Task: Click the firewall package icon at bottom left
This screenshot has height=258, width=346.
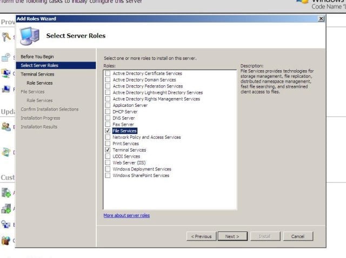Action: [6, 240]
